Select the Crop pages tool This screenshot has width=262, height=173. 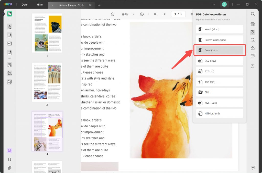pyautogui.click(x=9, y=73)
